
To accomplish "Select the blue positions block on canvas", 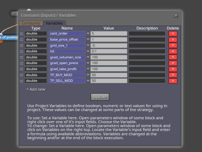I will [9, 37].
